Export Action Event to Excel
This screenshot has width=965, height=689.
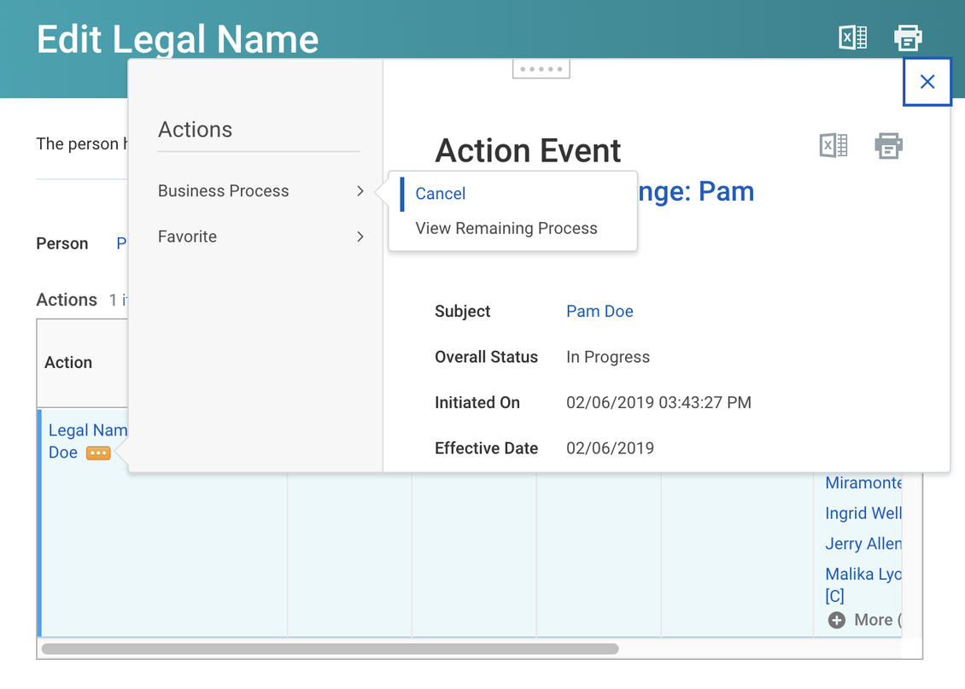click(x=833, y=146)
